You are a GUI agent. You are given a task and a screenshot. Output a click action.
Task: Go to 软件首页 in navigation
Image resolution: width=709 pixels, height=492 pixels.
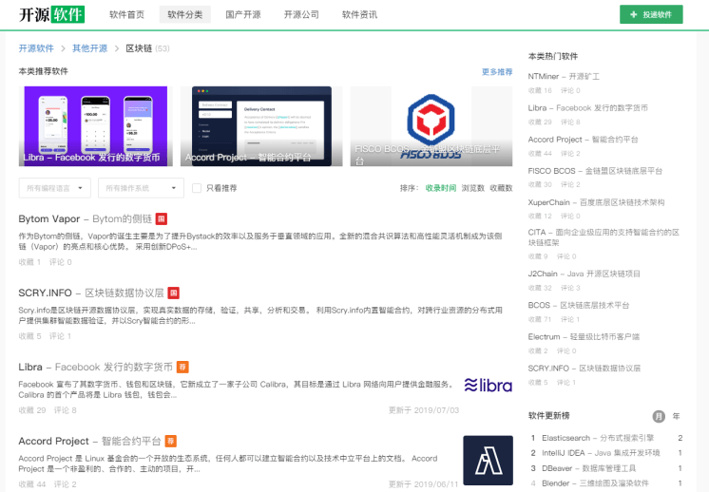(126, 14)
